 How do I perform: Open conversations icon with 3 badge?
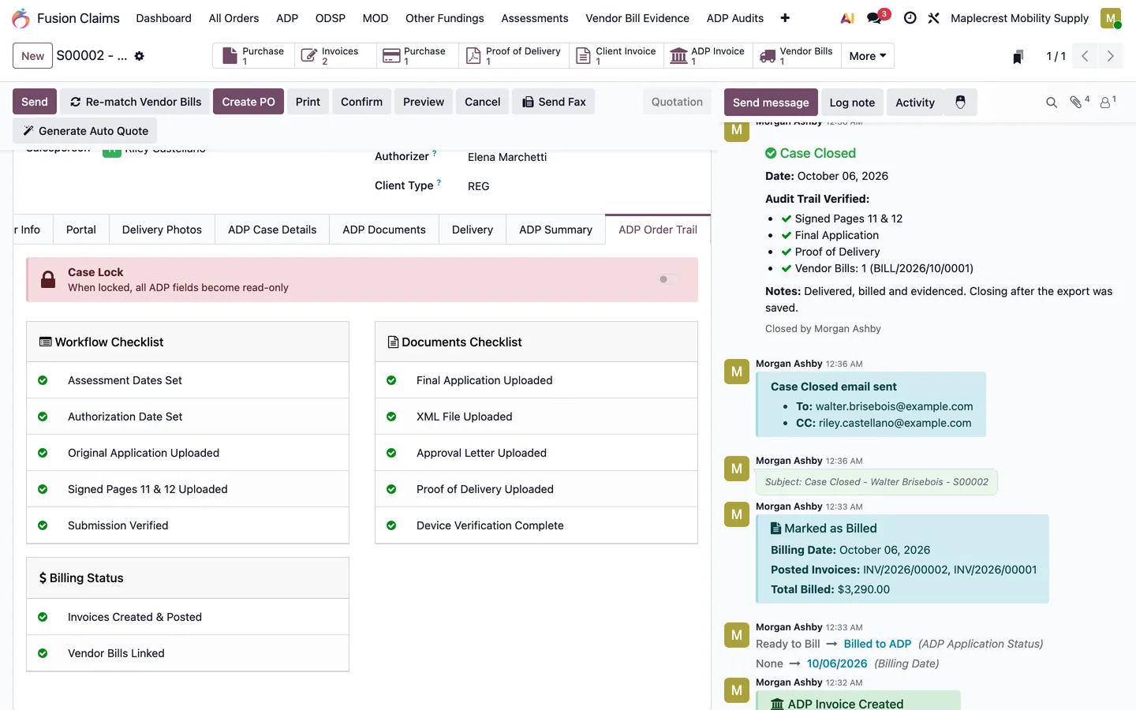tap(876, 17)
